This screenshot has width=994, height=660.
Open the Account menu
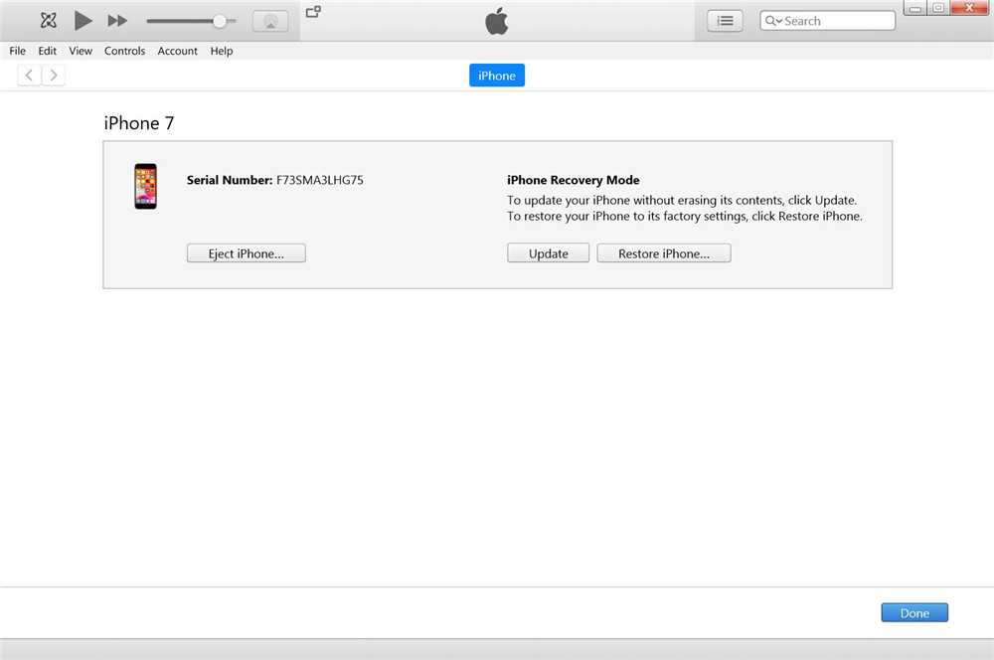pos(178,51)
